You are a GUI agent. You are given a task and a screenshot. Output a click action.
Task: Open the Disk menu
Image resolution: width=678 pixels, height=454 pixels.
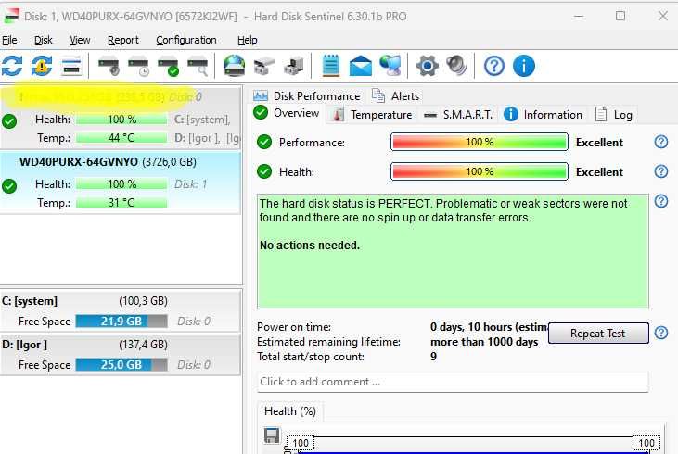pyautogui.click(x=44, y=40)
